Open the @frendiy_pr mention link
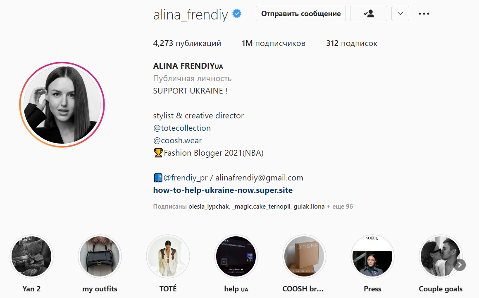The image size is (479, 298). pyautogui.click(x=186, y=178)
